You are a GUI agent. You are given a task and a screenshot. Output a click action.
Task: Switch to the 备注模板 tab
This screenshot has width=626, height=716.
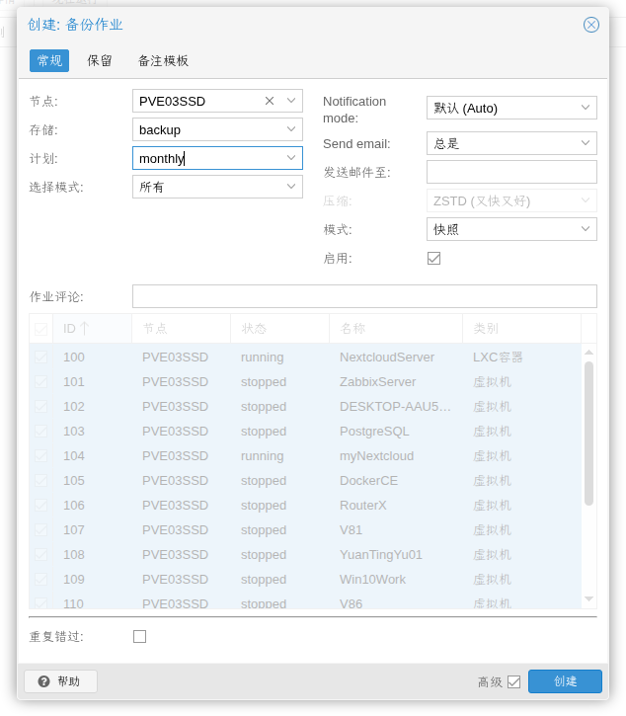pyautogui.click(x=163, y=60)
